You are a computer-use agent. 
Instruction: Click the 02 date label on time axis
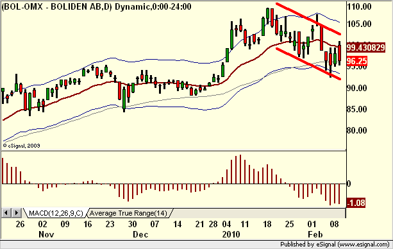tap(42, 224)
